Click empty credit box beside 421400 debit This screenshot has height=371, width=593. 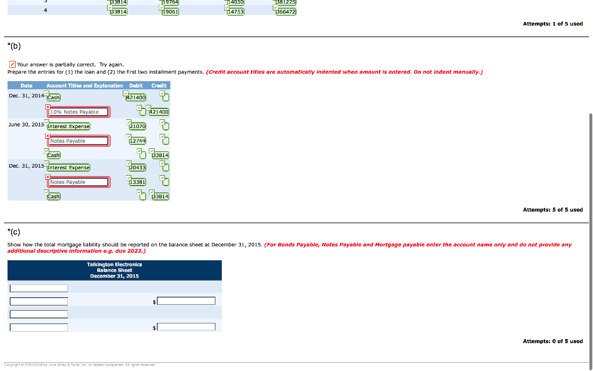click(166, 97)
